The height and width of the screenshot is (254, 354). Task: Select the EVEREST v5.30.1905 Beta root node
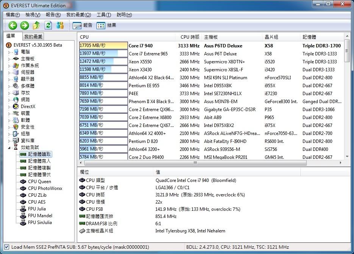[38, 45]
